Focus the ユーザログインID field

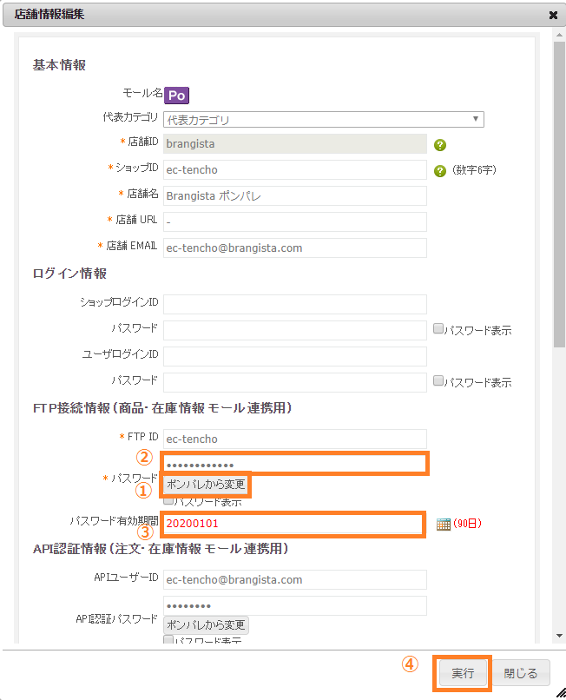click(295, 356)
